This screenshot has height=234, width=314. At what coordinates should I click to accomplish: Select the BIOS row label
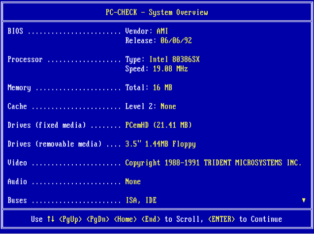coord(15,31)
